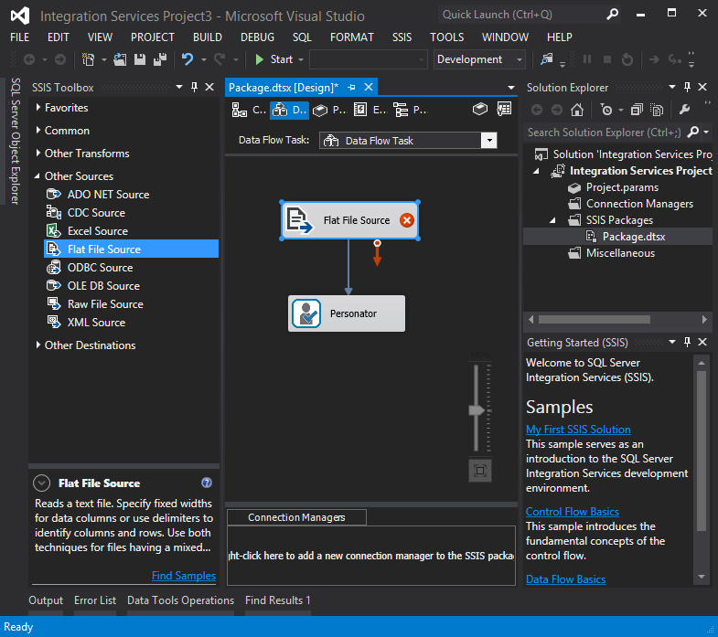Screen dimensions: 718x637
Task: Open the Development configuration dropdown
Action: (x=520, y=59)
